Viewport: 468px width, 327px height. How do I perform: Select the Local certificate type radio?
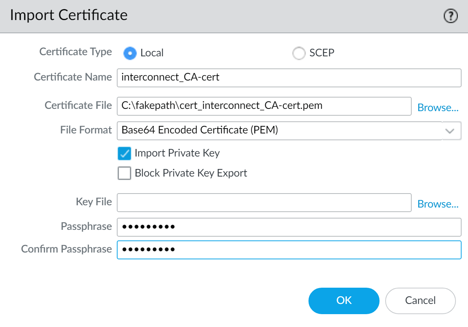pyautogui.click(x=130, y=53)
